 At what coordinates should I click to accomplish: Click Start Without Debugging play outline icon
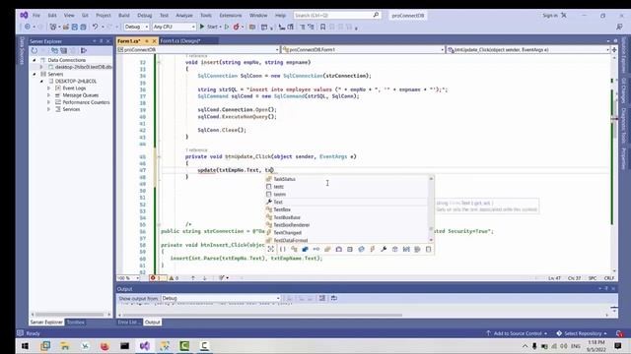point(227,27)
